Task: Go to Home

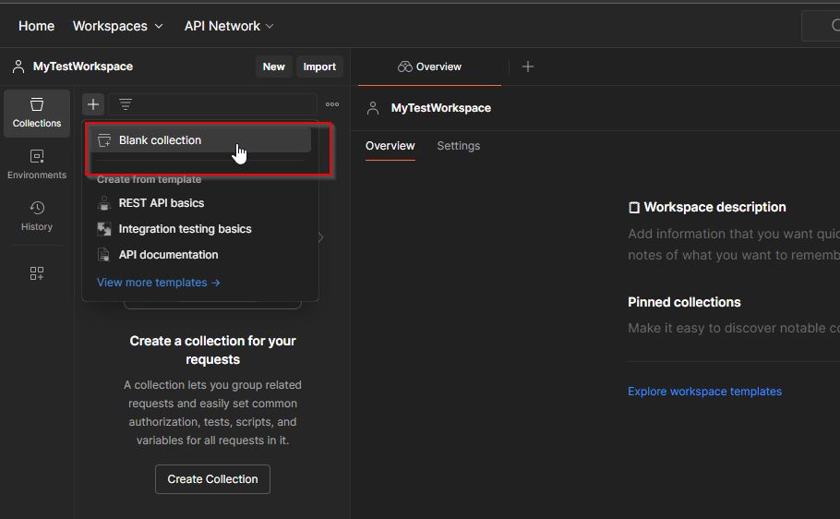Action: coord(36,26)
